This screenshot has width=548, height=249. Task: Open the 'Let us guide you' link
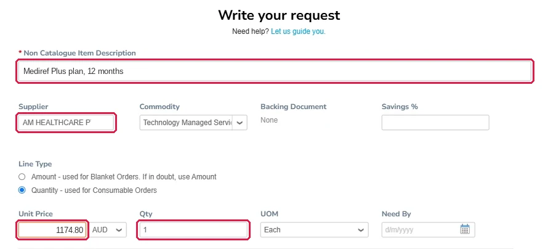click(298, 31)
